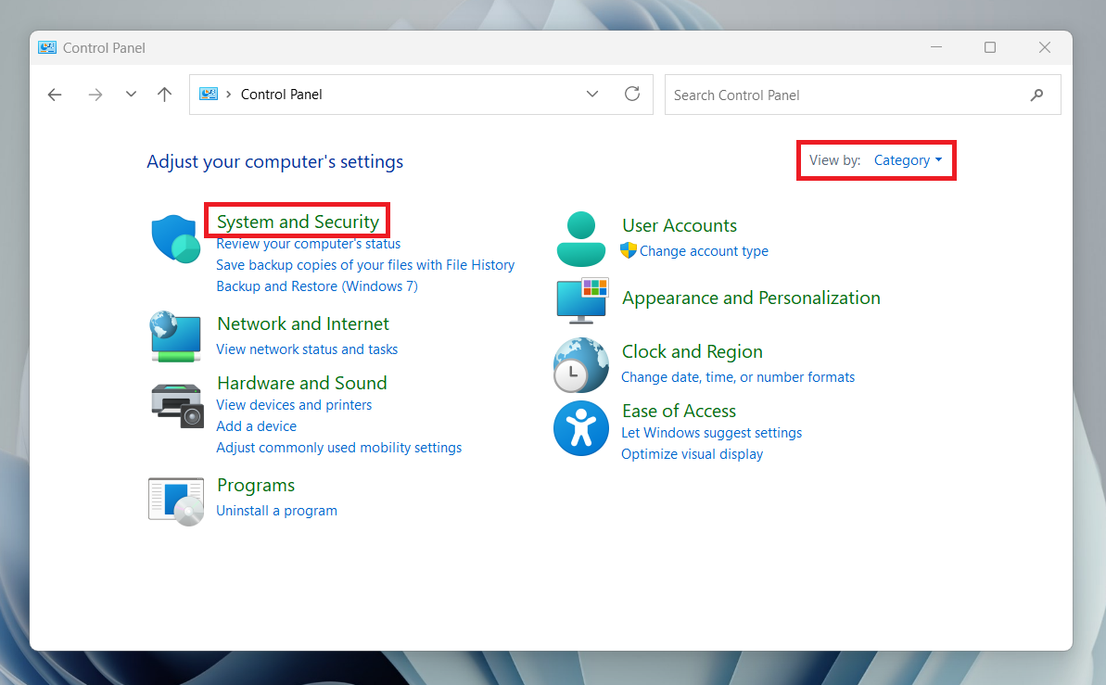Open the Ease of Access icon
The height and width of the screenshot is (685, 1106).
tap(580, 428)
